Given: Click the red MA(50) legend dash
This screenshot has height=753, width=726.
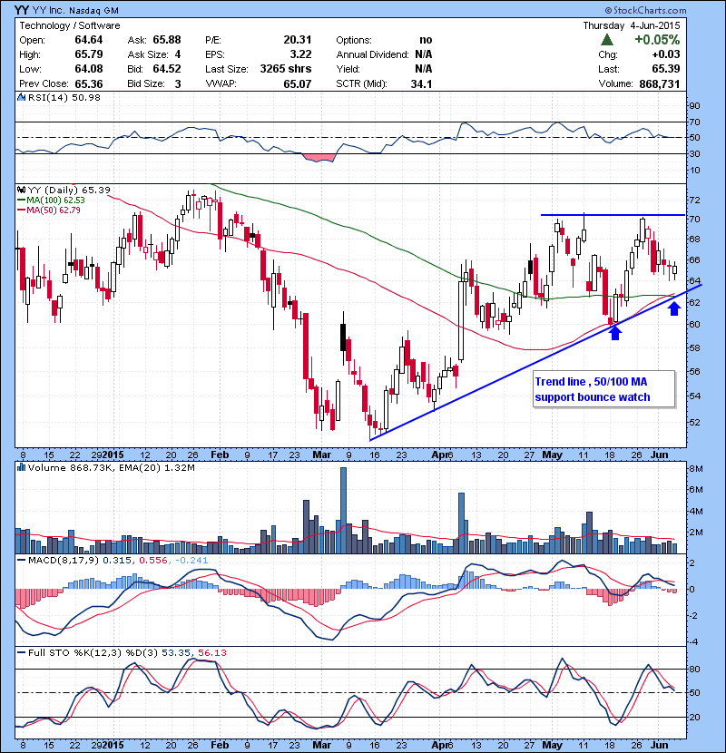Looking at the screenshot, I should pos(22,210).
